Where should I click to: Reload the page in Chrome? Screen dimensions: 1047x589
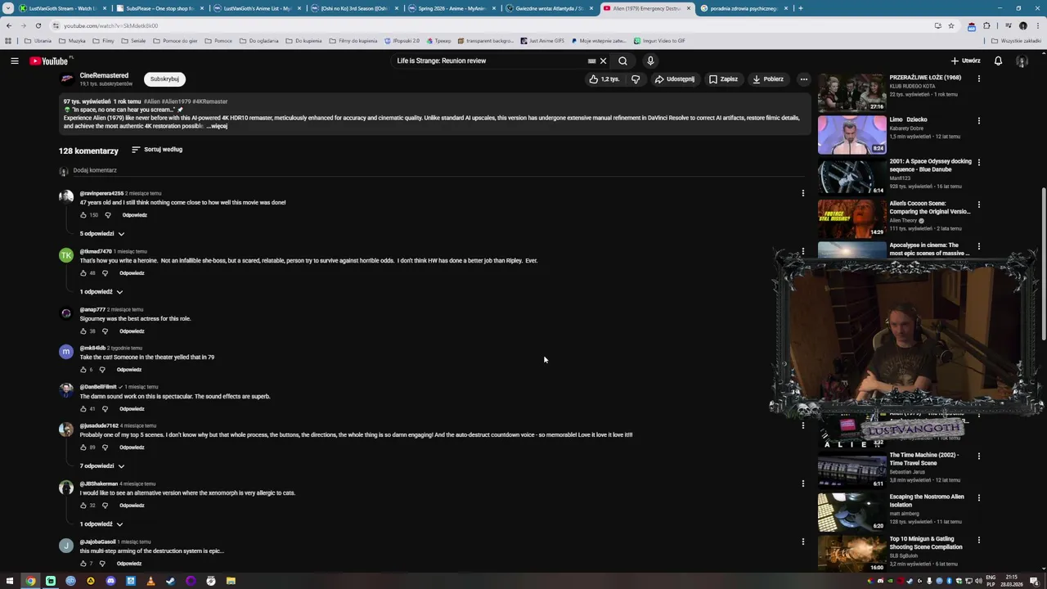click(x=38, y=25)
